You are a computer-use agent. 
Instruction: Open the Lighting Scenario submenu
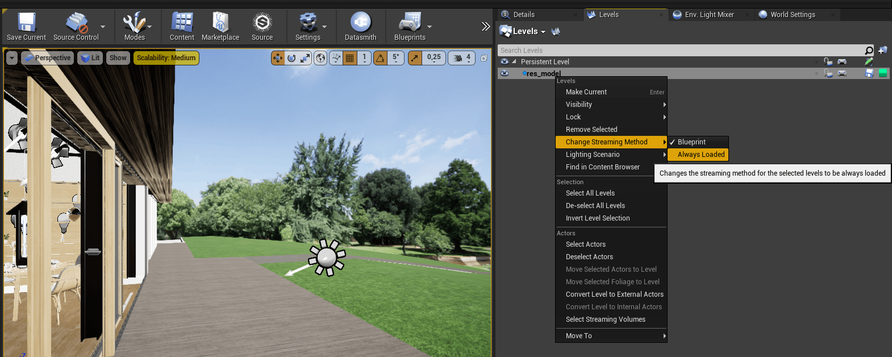tap(611, 155)
